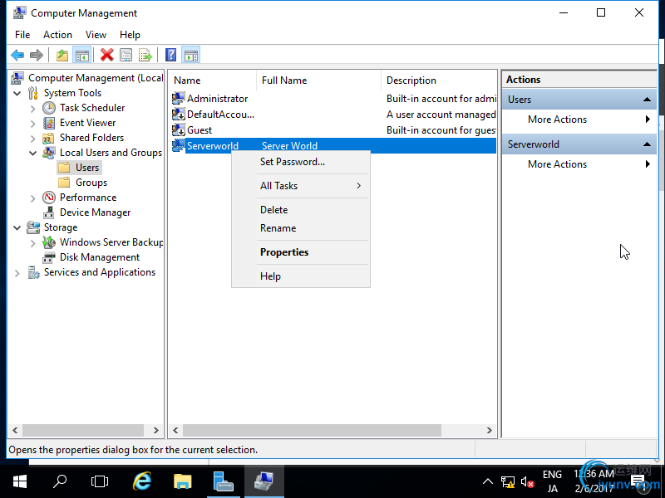The height and width of the screenshot is (498, 665).
Task: Collapse the Storage tree node
Action: click(17, 227)
